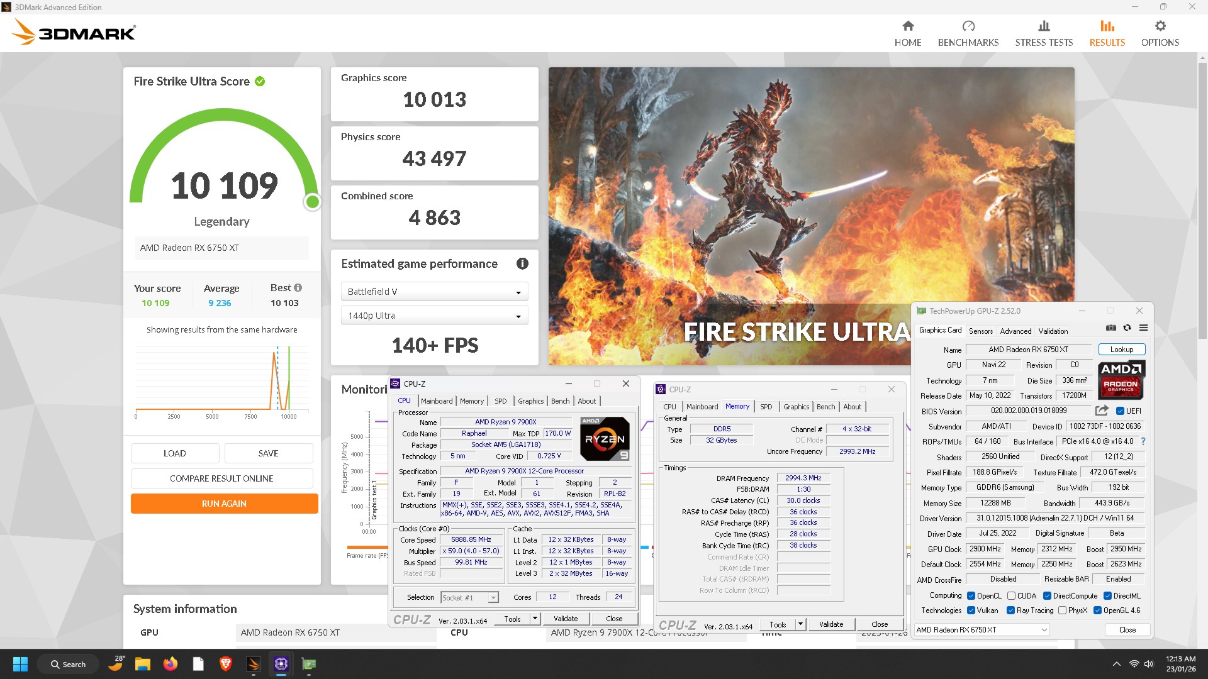Open the Sensors tab in GPU-Z
Screen dimensions: 1208x679
click(x=980, y=331)
